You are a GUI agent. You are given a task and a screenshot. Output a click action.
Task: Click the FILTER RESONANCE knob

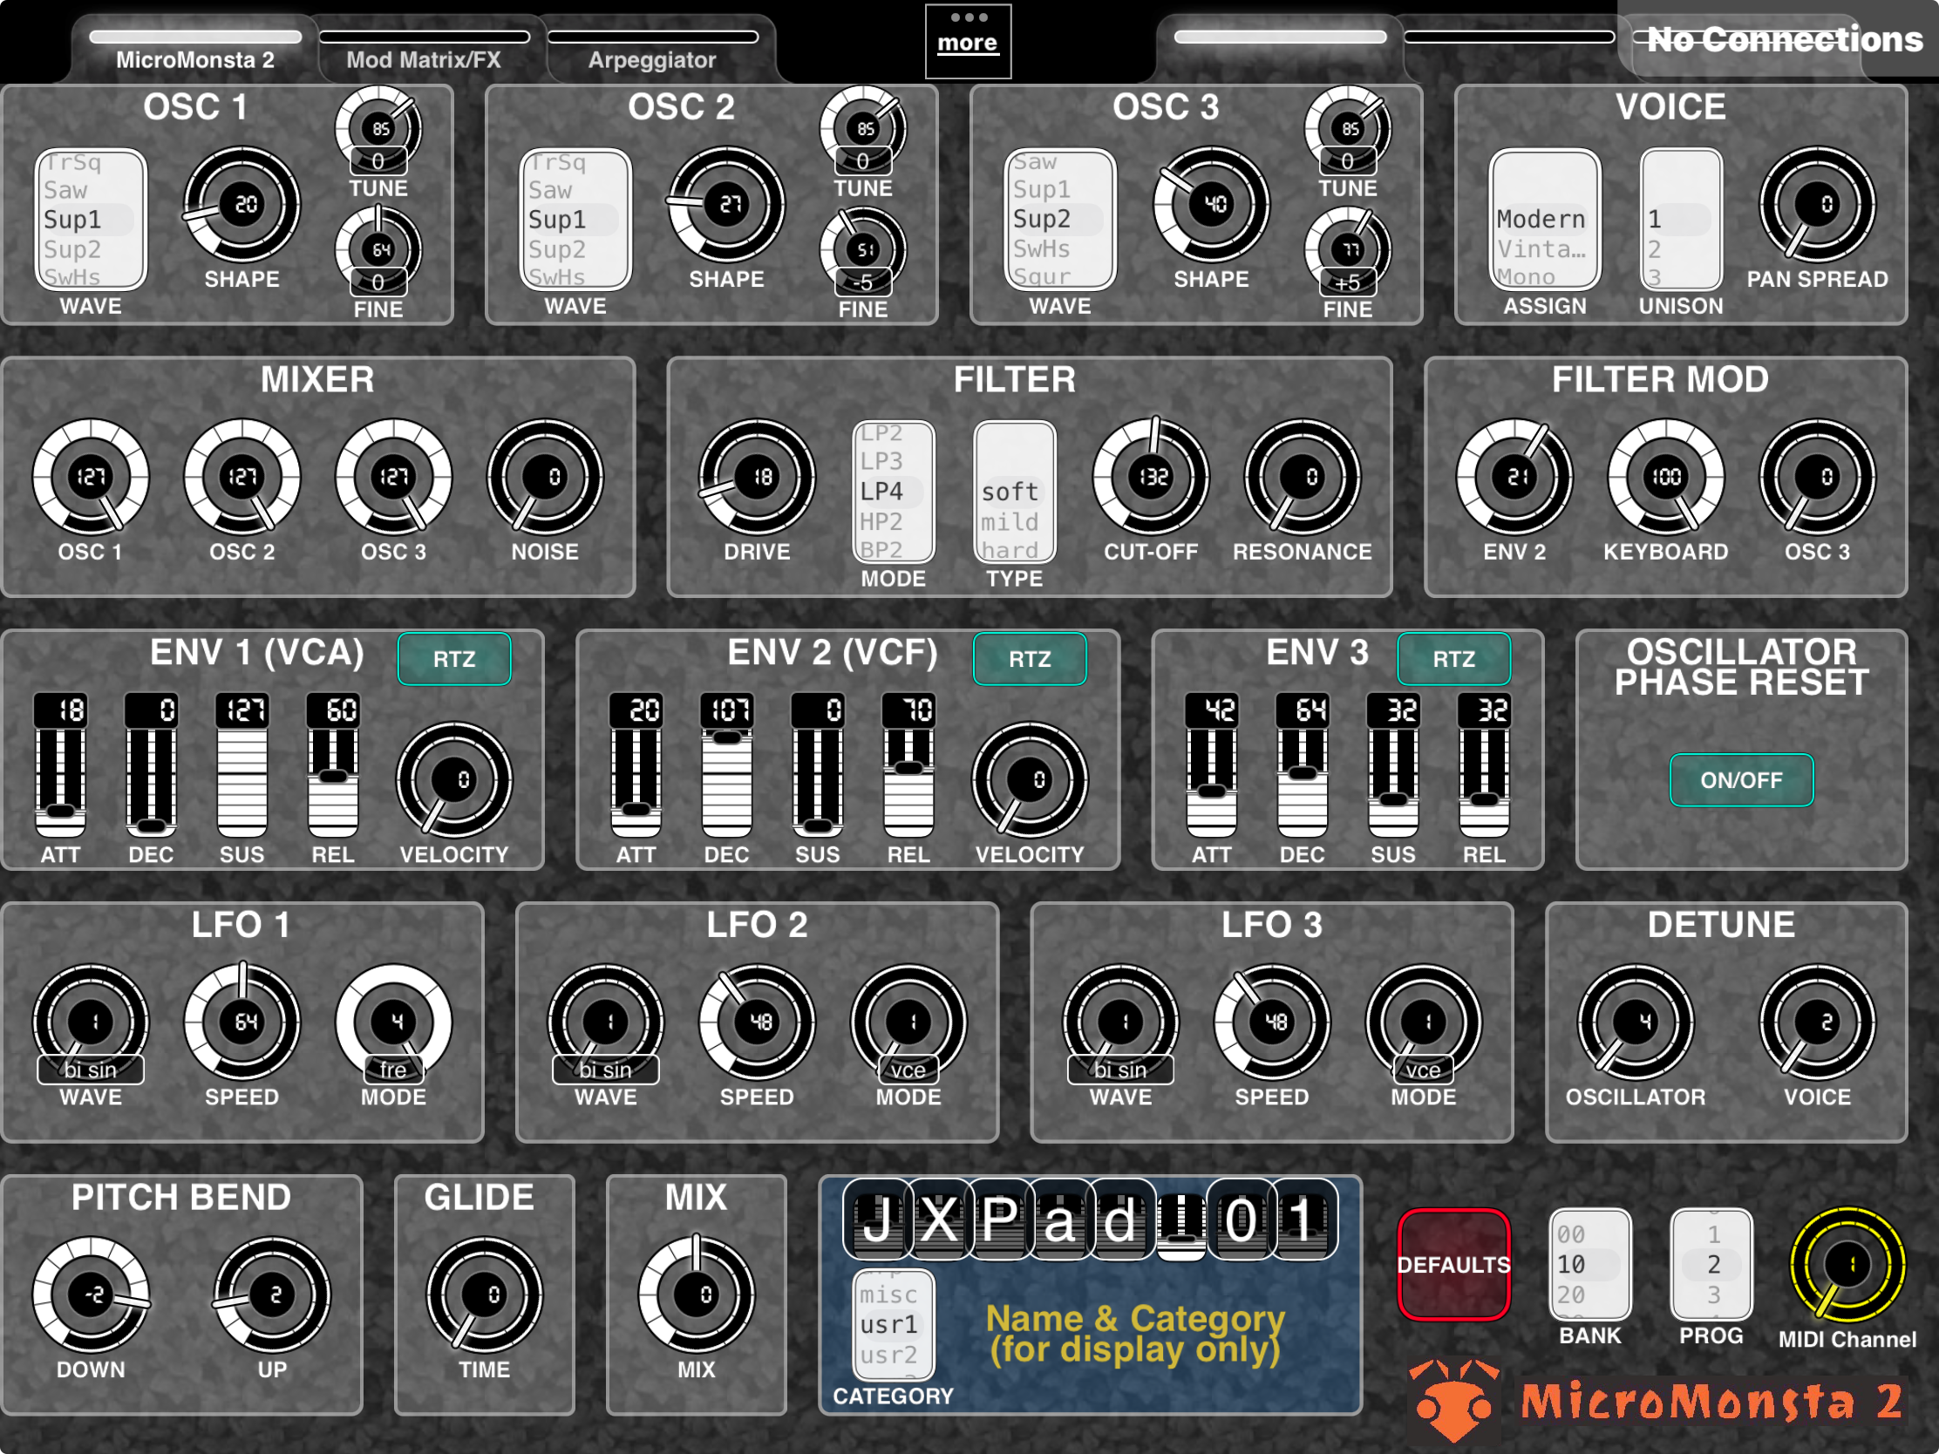tap(1303, 477)
